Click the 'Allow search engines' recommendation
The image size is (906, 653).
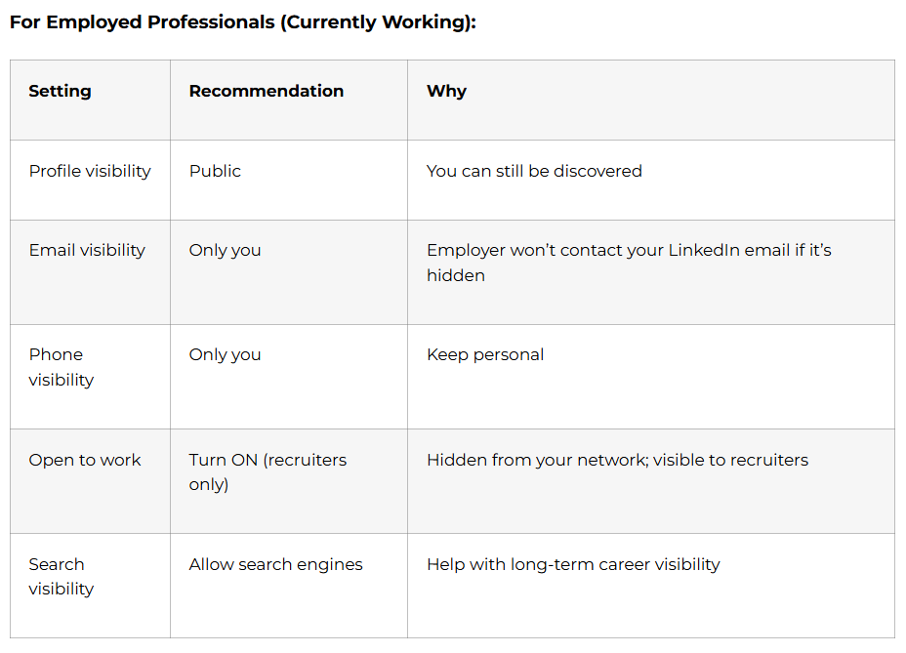coord(275,564)
